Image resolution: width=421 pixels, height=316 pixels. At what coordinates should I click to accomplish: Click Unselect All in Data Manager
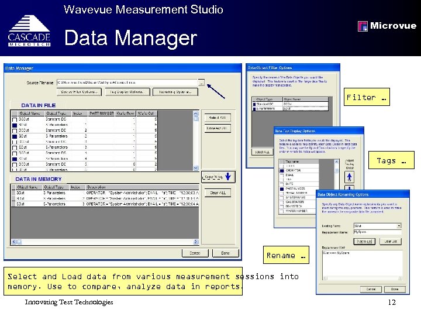[x=218, y=128]
